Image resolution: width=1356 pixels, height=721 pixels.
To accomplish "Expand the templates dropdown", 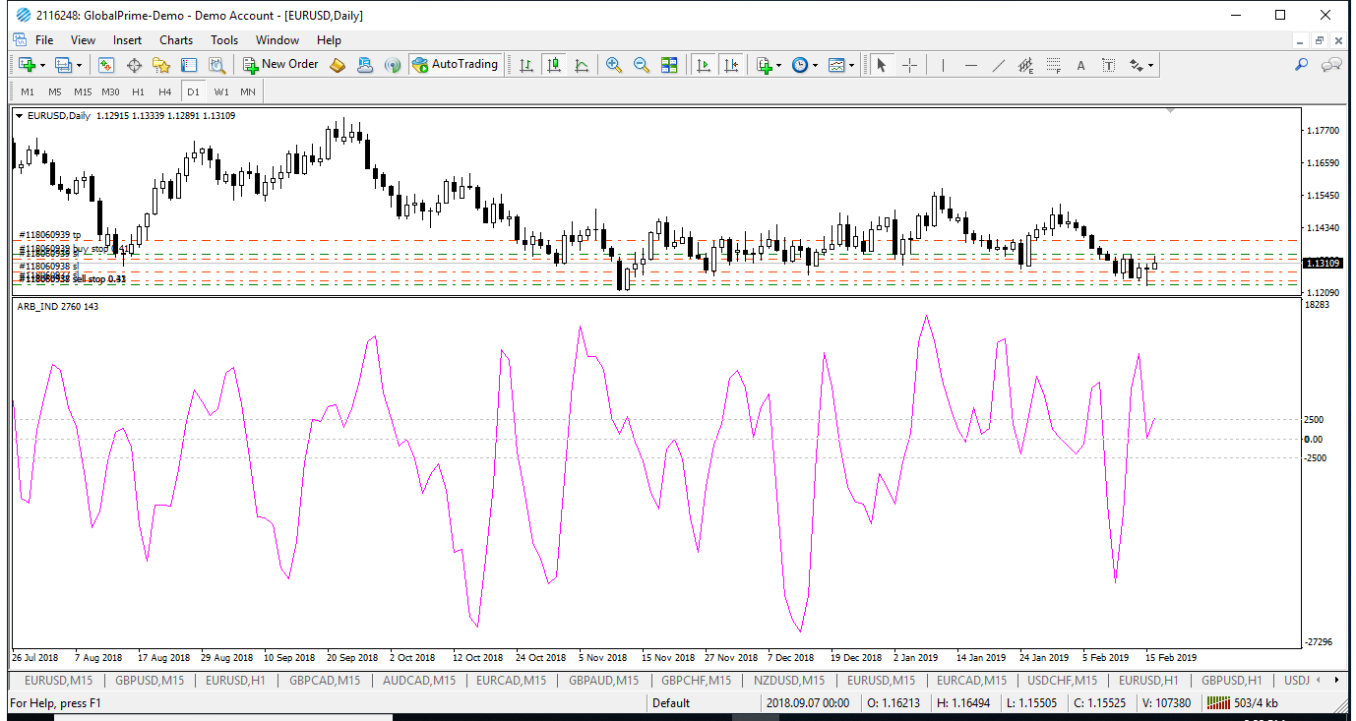I will point(852,65).
